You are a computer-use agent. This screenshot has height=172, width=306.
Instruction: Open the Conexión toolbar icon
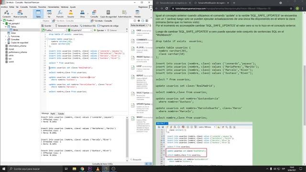pyautogui.click(x=6, y=14)
